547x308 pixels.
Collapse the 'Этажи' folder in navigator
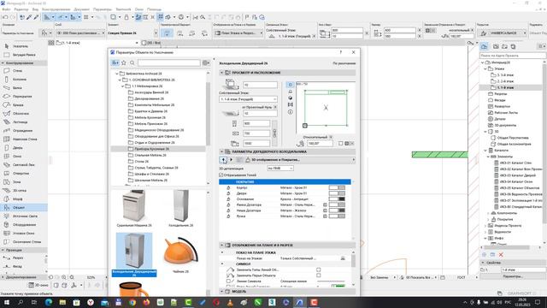pos(485,68)
